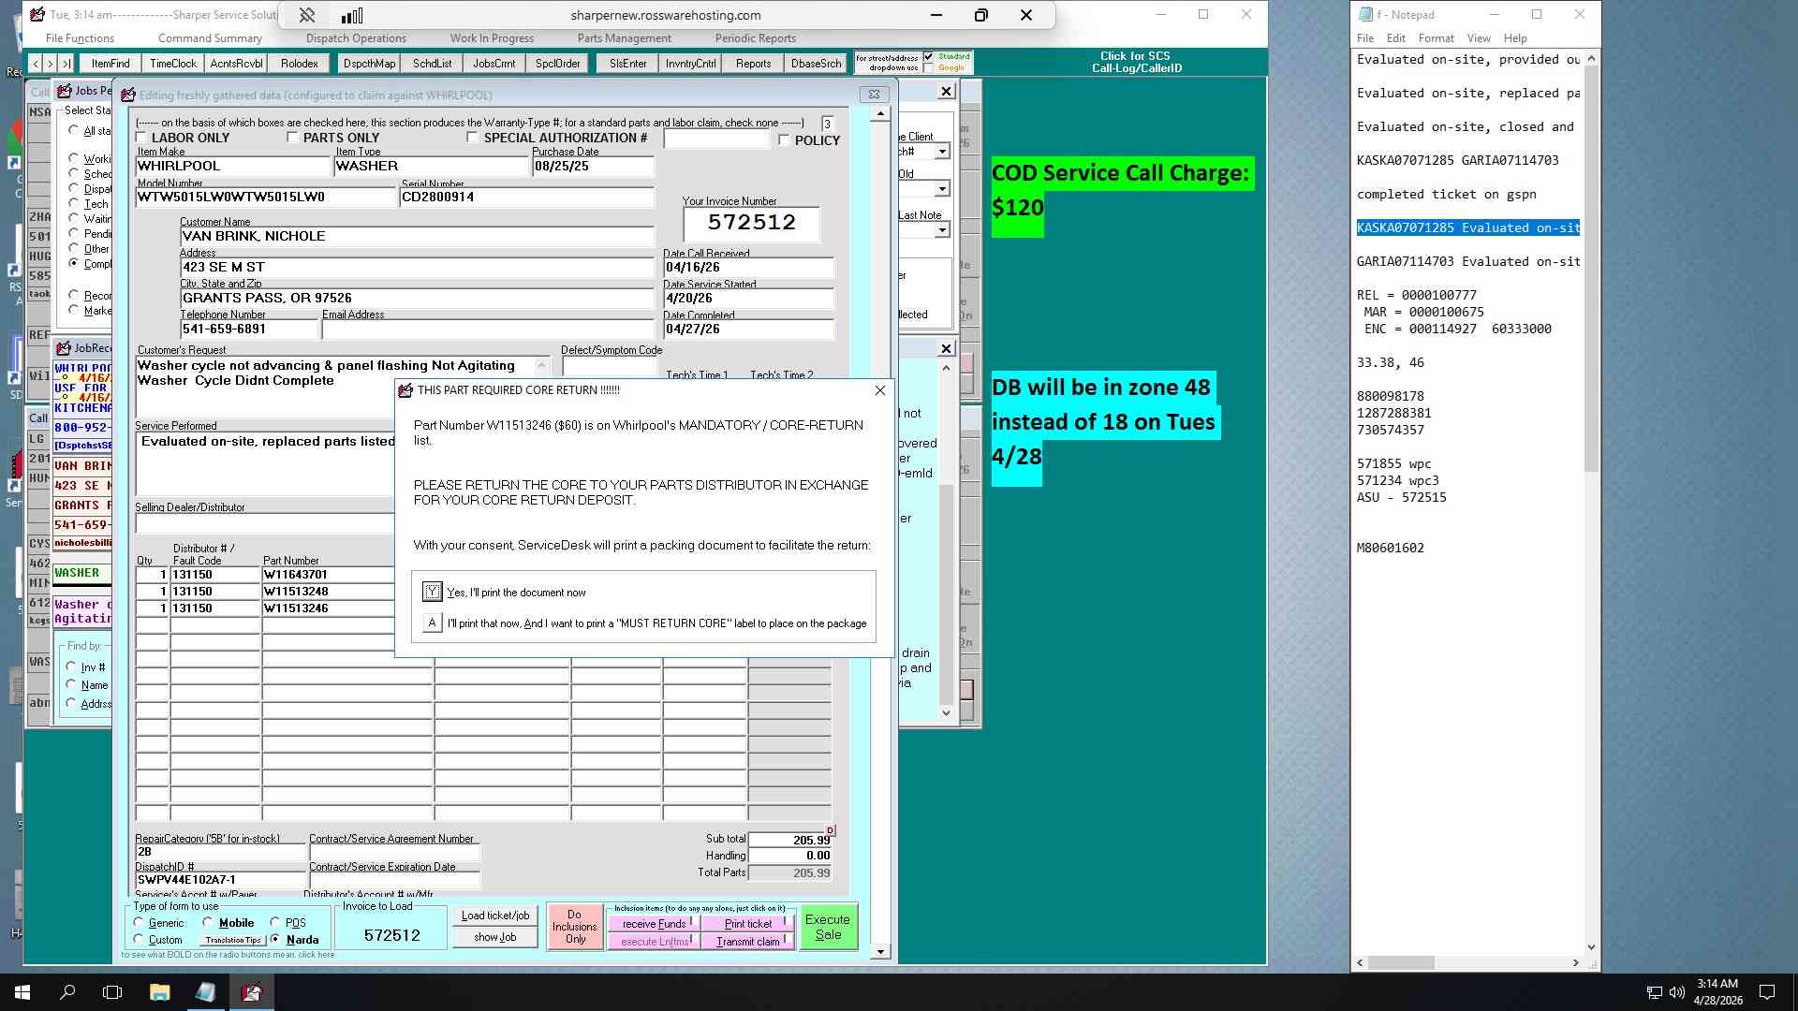Open ItemFind from the toolbar

click(111, 64)
